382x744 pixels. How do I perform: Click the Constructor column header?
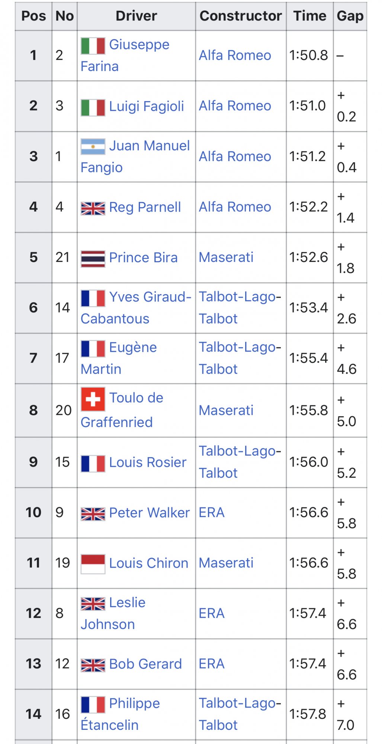[241, 16]
